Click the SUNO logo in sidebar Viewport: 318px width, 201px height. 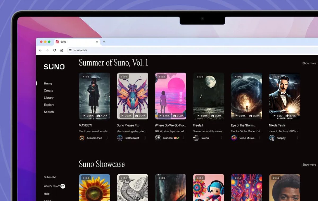point(54,67)
